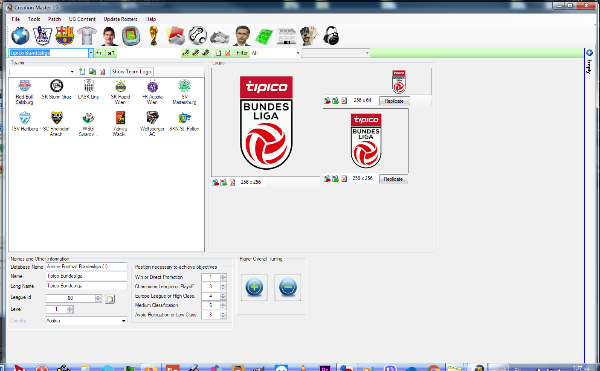This screenshot has height=371, width=600.
Task: Increase Europa League or High Class position
Action: 223,294
